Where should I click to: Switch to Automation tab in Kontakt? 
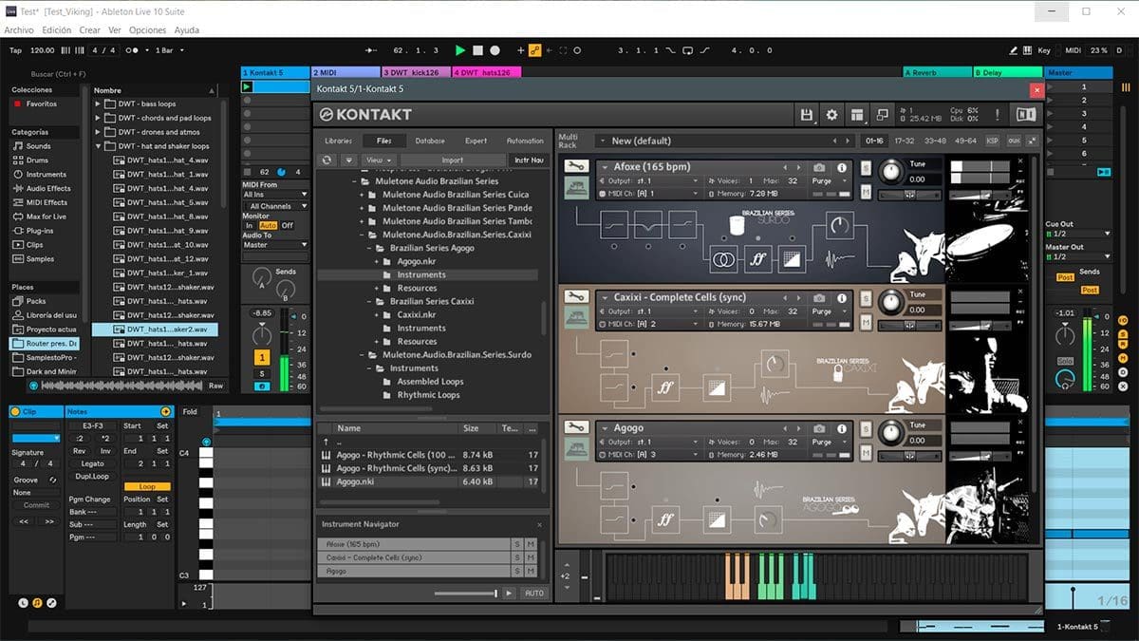[x=525, y=141]
